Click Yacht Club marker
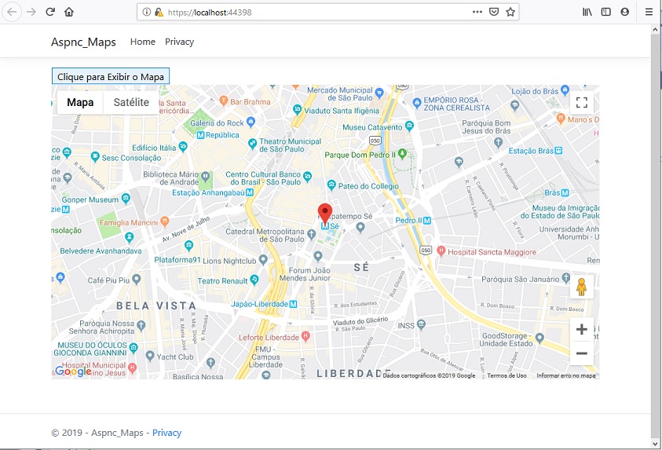Image resolution: width=662 pixels, height=450 pixels. (149, 356)
